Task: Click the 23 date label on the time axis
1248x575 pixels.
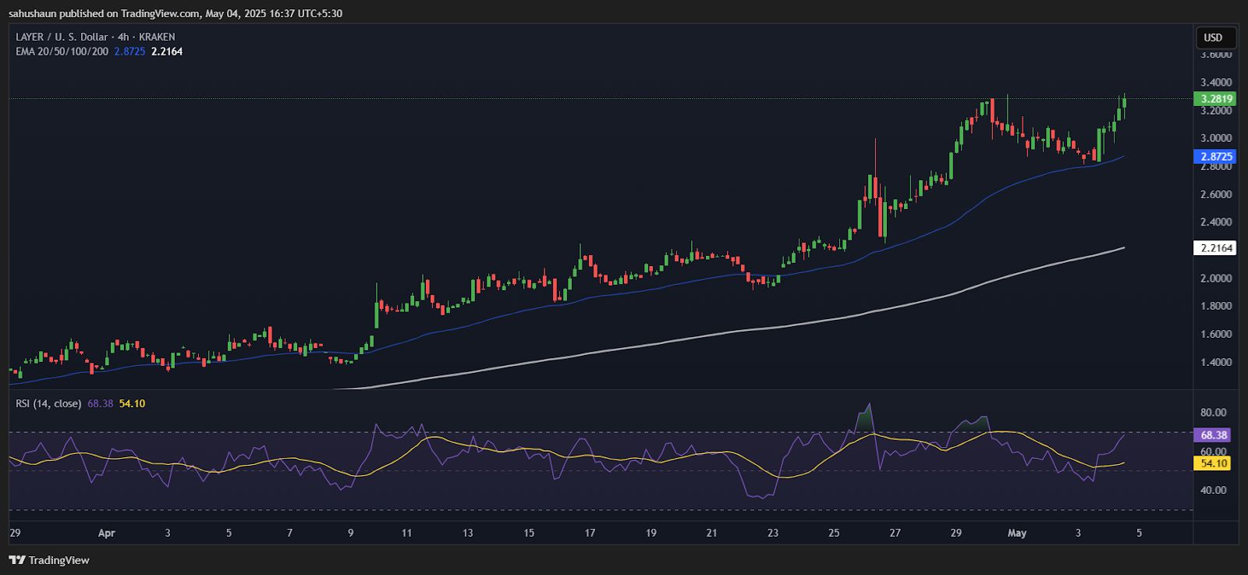Action: (772, 534)
